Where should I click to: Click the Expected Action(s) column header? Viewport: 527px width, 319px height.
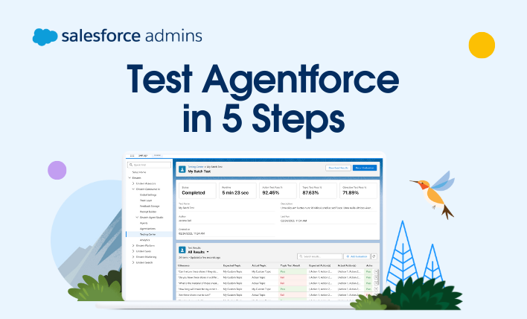coord(319,265)
